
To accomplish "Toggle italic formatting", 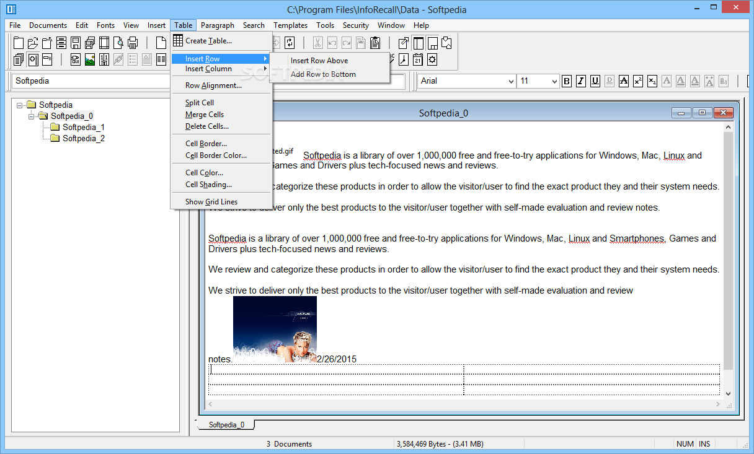I will pos(581,81).
